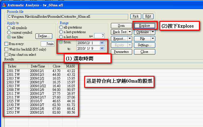Select the 'use filter' radio button
This screenshot has height=127, width=203.
[9, 37]
